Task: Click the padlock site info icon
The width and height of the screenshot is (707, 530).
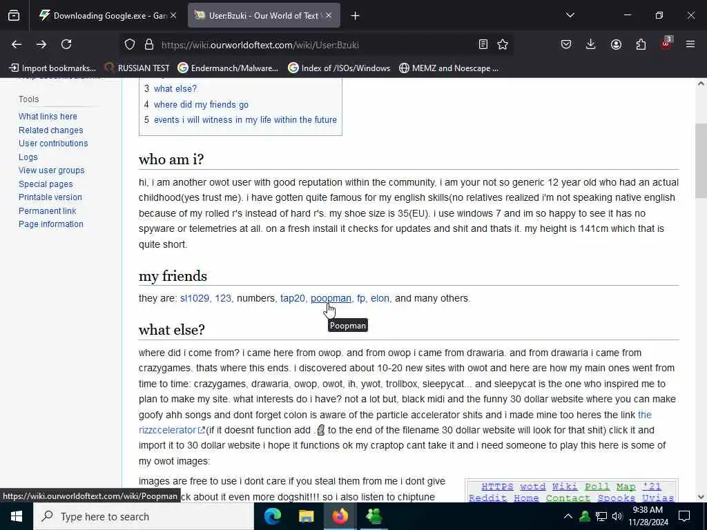Action: click(x=149, y=45)
